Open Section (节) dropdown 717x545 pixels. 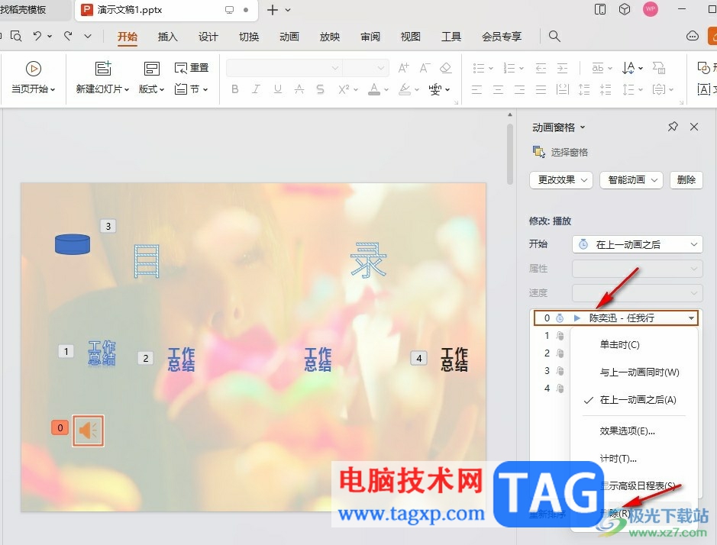pos(191,89)
